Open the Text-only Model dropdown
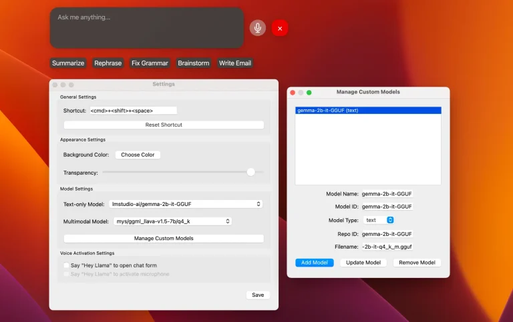513x322 pixels. (186, 204)
